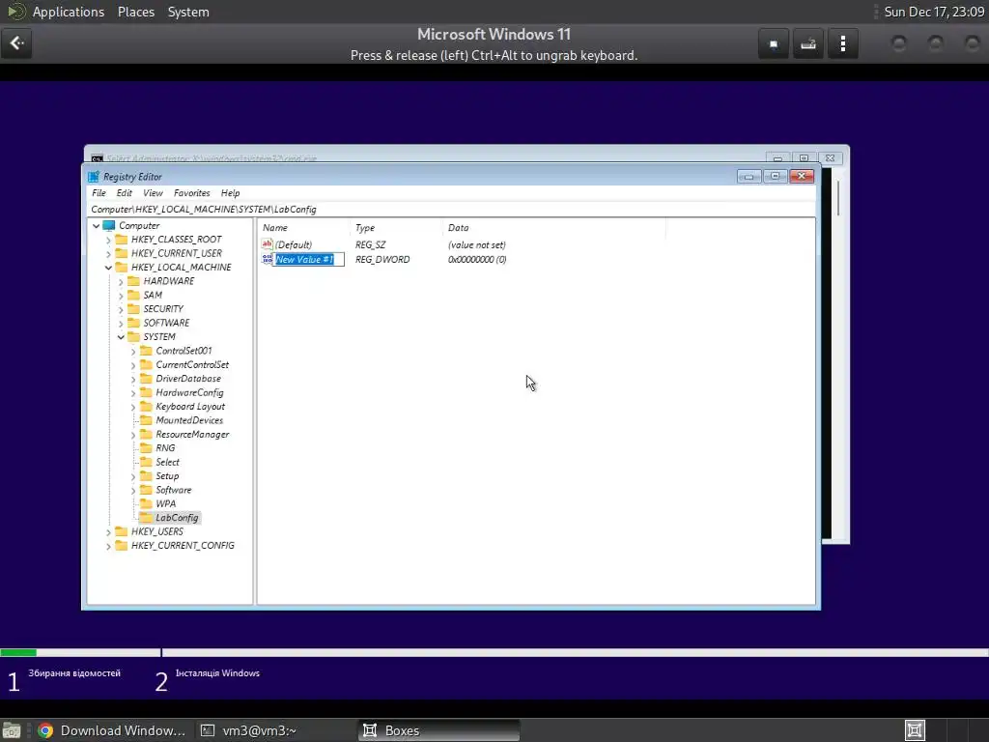Click the SYSTEM folder icon

coord(133,336)
